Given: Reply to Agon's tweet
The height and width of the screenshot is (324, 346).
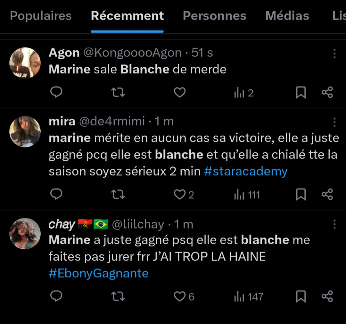Looking at the screenshot, I should 56,93.
